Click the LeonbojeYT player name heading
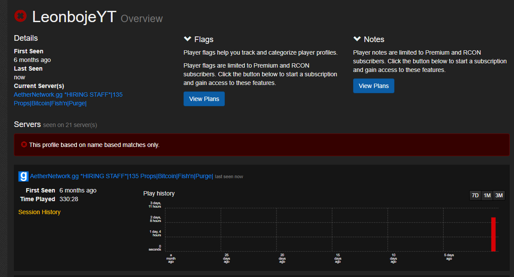The width and height of the screenshot is (514, 277). click(74, 16)
